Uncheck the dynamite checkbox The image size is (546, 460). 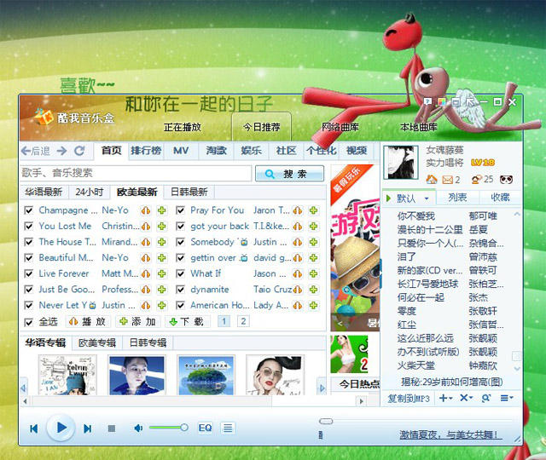180,290
